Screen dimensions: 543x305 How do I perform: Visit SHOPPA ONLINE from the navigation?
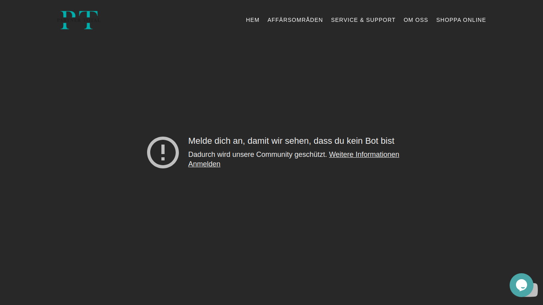[461, 20]
